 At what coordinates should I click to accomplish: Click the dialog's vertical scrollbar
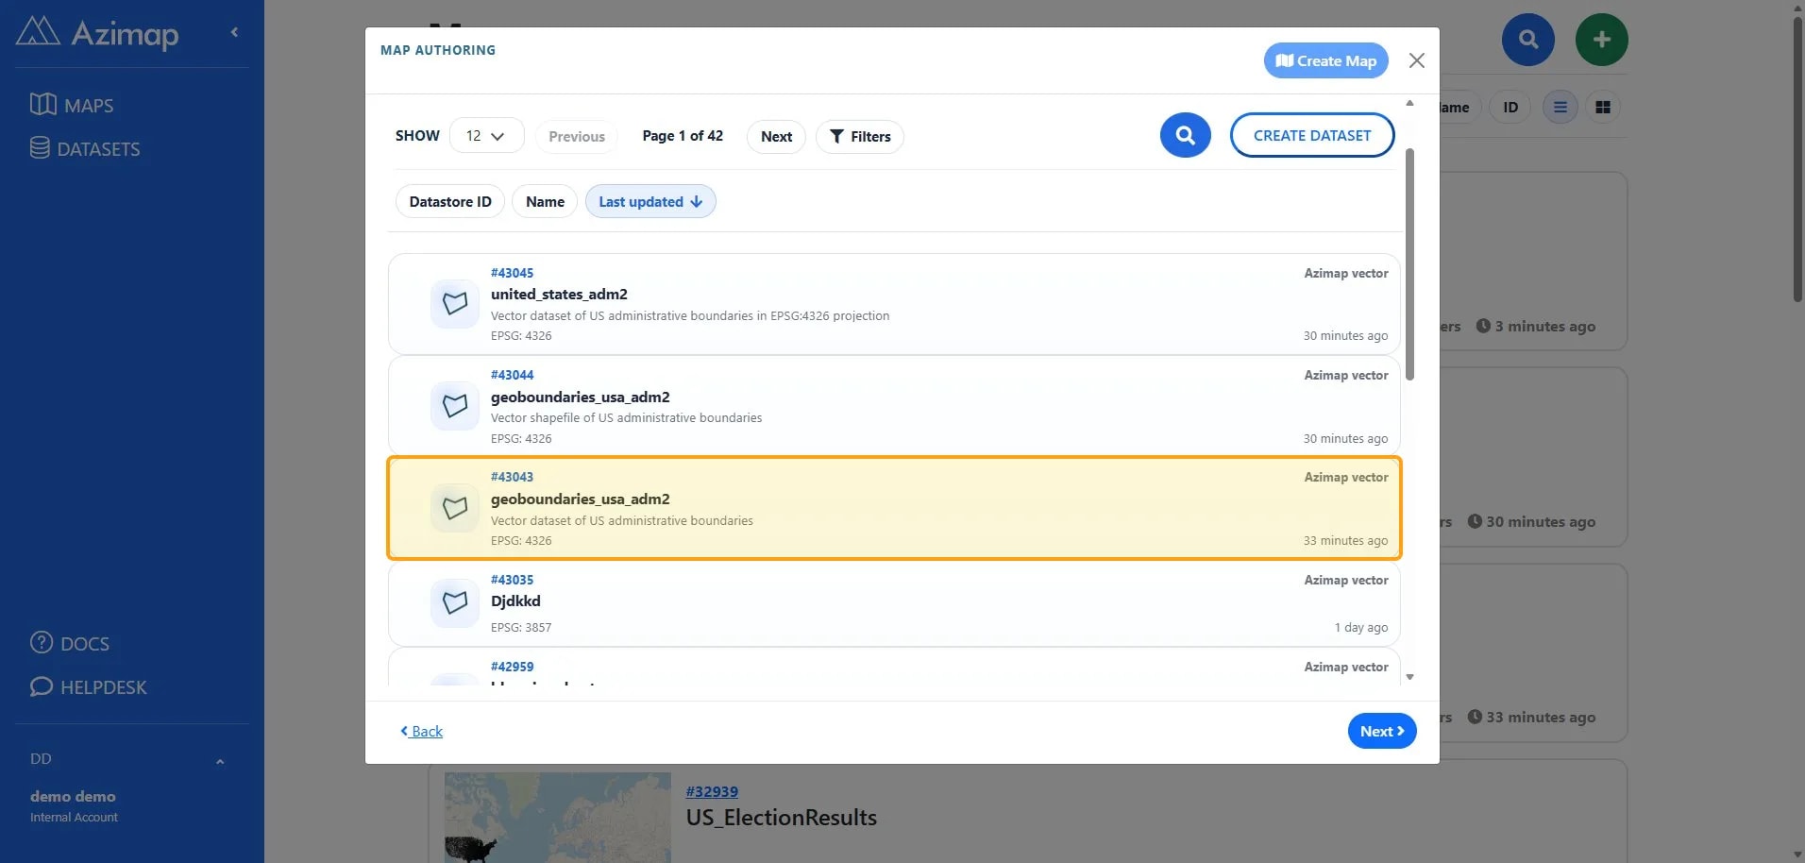(x=1409, y=264)
